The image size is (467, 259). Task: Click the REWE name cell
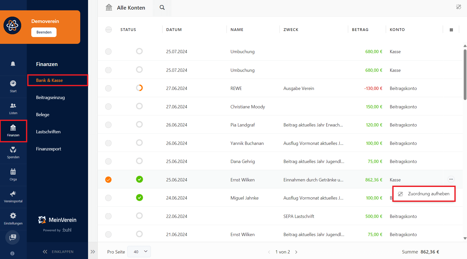click(x=236, y=88)
